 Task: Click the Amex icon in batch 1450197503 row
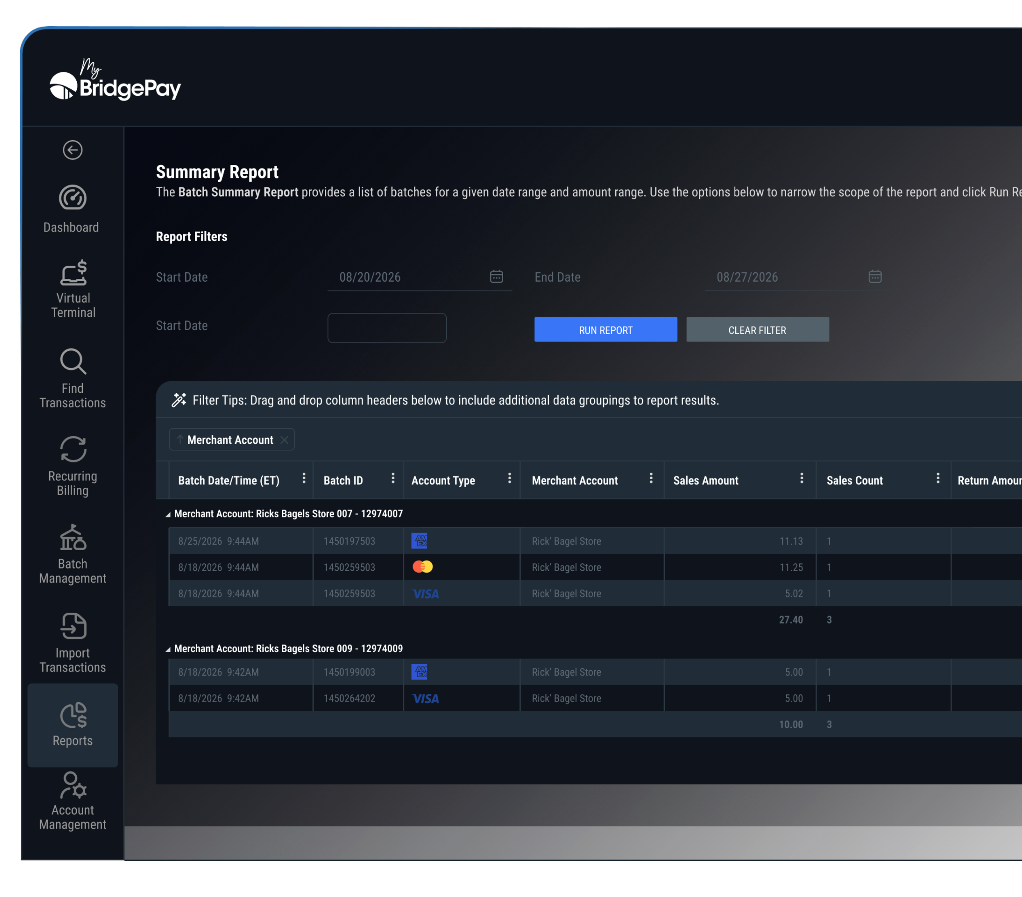(x=419, y=541)
